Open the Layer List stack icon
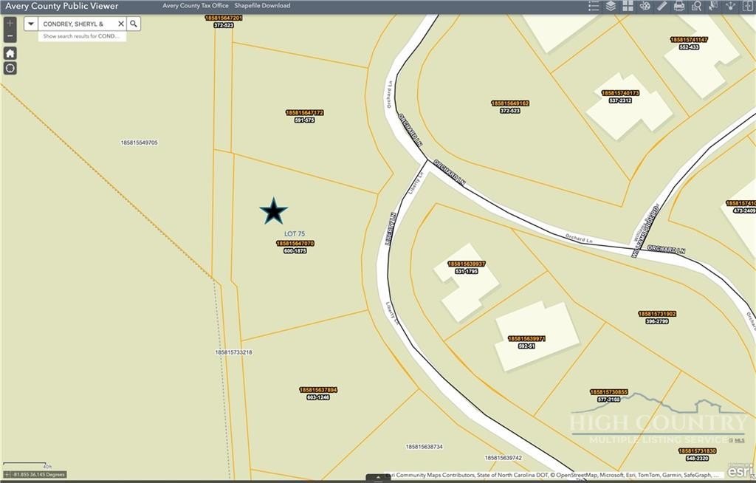Image resolution: width=756 pixels, height=483 pixels. tap(611, 6)
